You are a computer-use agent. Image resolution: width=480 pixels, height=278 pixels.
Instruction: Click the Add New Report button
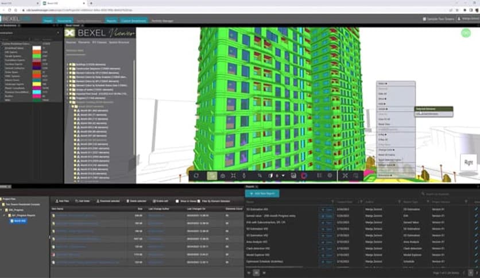262,194
